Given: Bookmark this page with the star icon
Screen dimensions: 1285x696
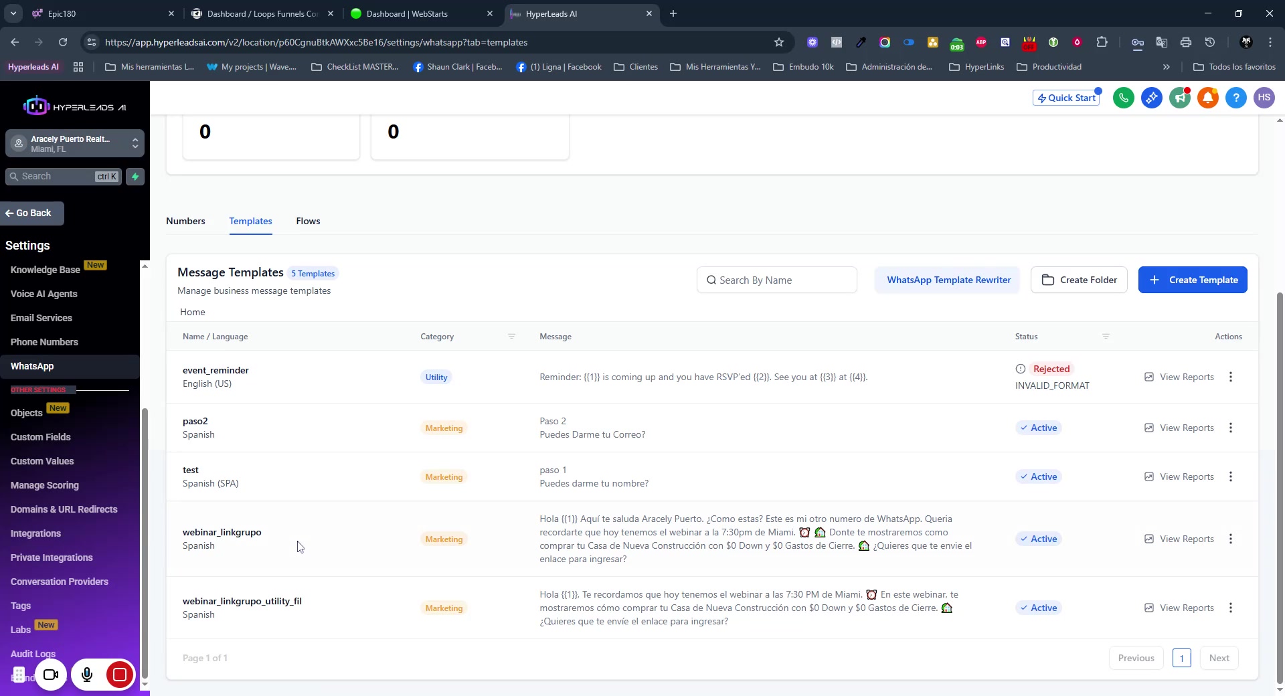Looking at the screenshot, I should pos(778,42).
